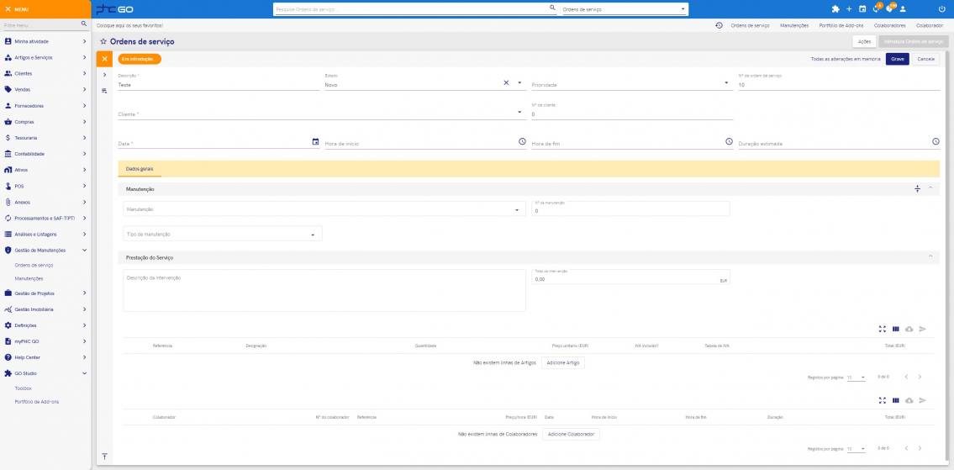This screenshot has width=954, height=470.
Task: Change Registos por página for collaborators grid
Action: click(856, 449)
